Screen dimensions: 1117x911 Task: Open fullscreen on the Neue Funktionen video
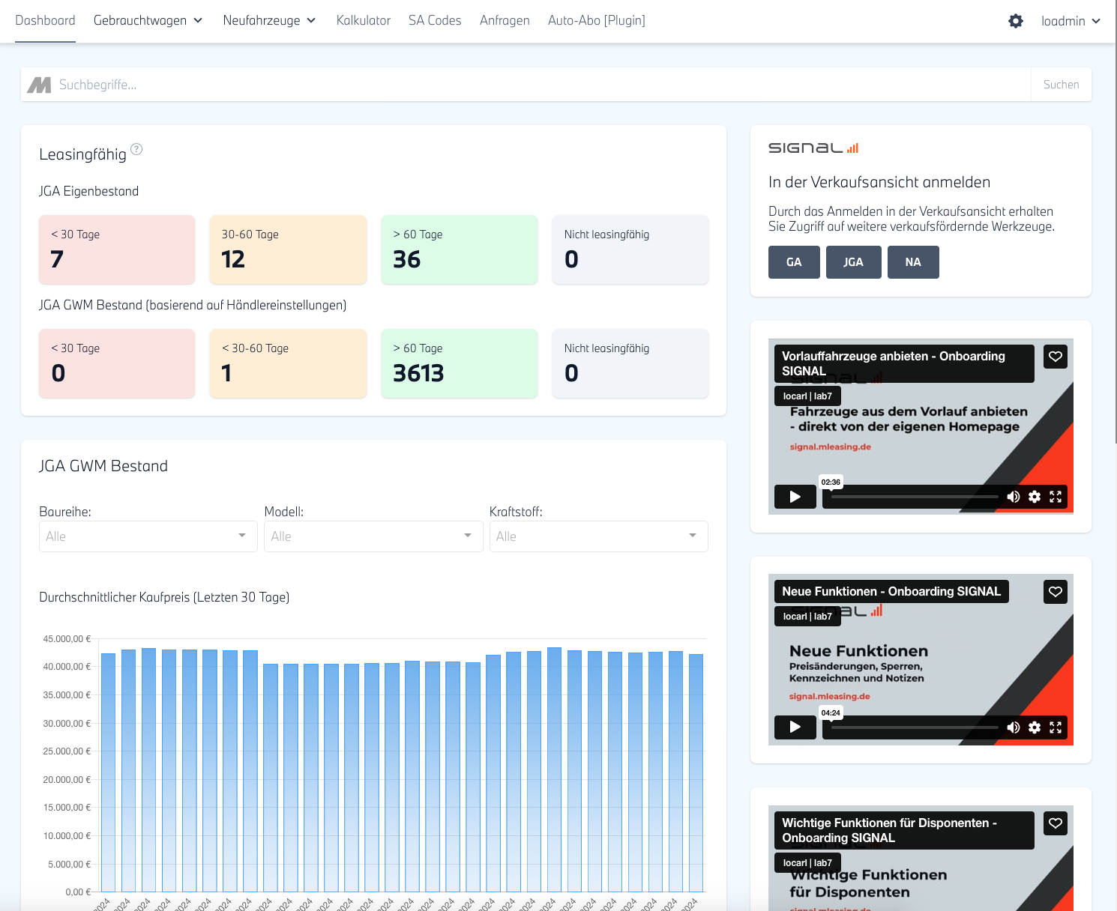(1056, 727)
